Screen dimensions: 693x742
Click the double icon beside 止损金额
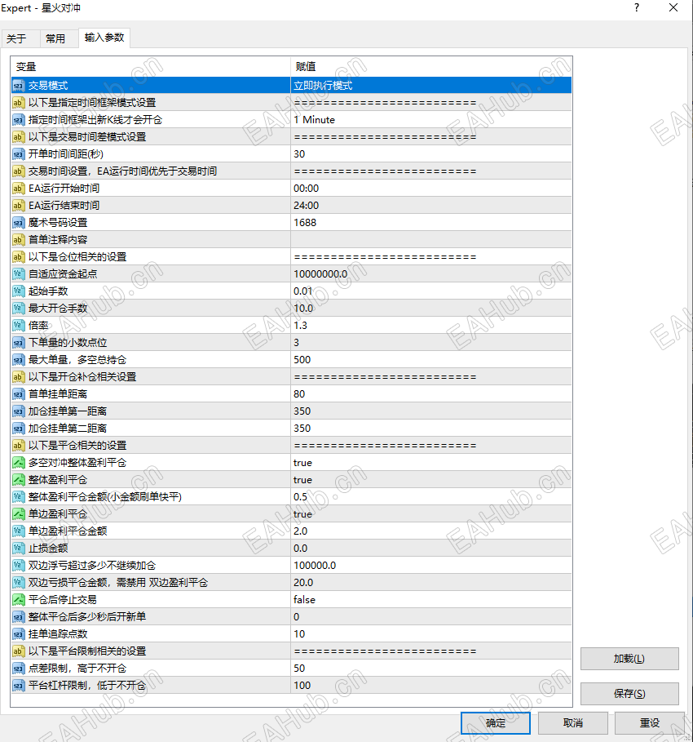pos(18,549)
